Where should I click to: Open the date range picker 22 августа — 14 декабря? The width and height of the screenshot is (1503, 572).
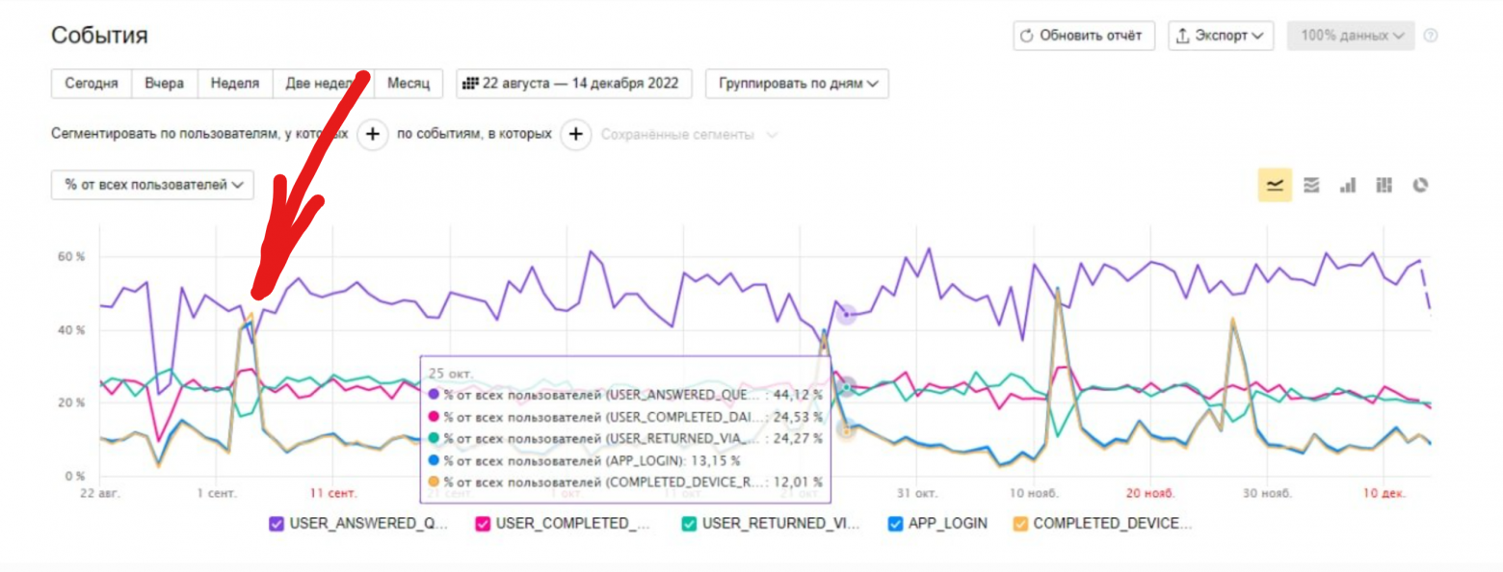(573, 84)
